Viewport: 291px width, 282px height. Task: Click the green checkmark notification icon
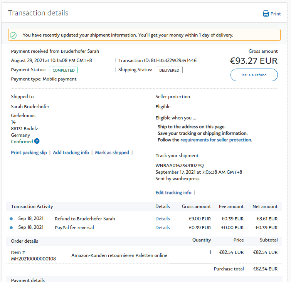tap(13, 35)
